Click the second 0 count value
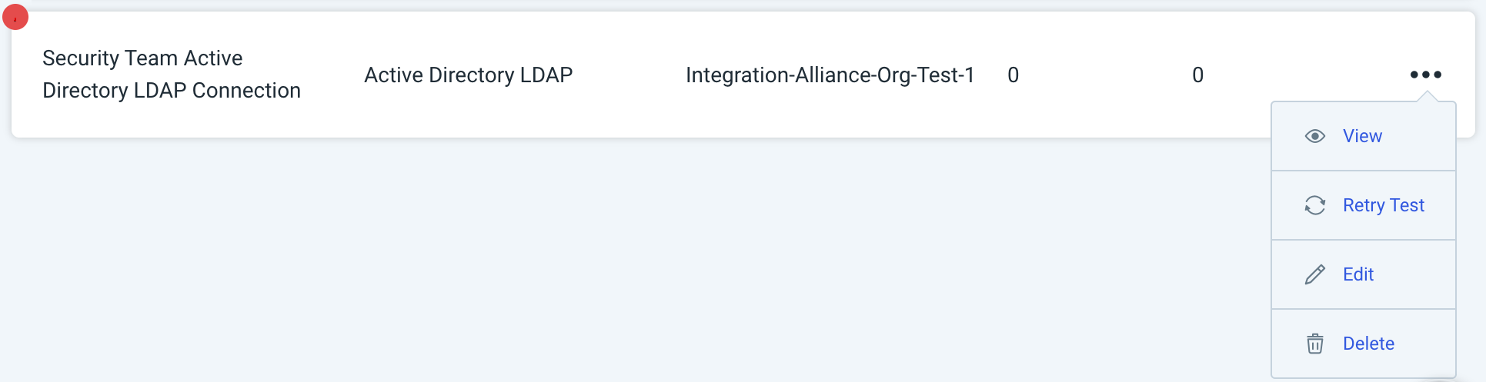 [1197, 75]
